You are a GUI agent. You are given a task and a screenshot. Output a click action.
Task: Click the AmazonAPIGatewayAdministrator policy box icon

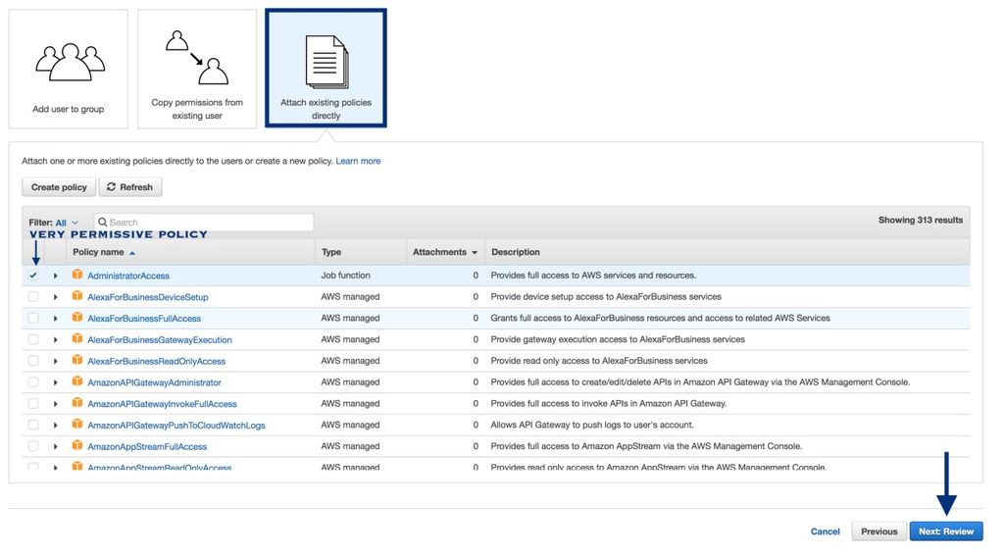point(77,381)
